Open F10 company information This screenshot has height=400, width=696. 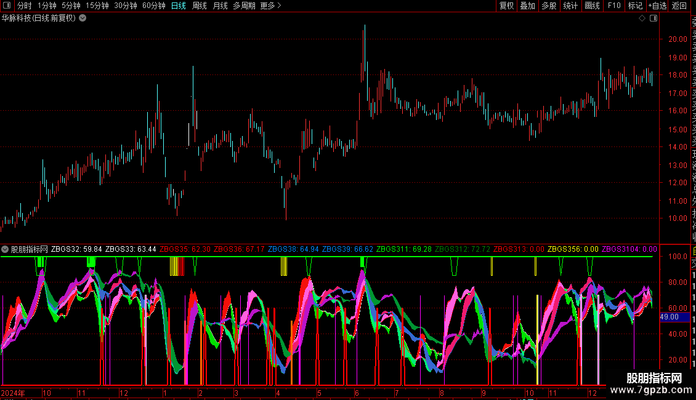coord(614,6)
